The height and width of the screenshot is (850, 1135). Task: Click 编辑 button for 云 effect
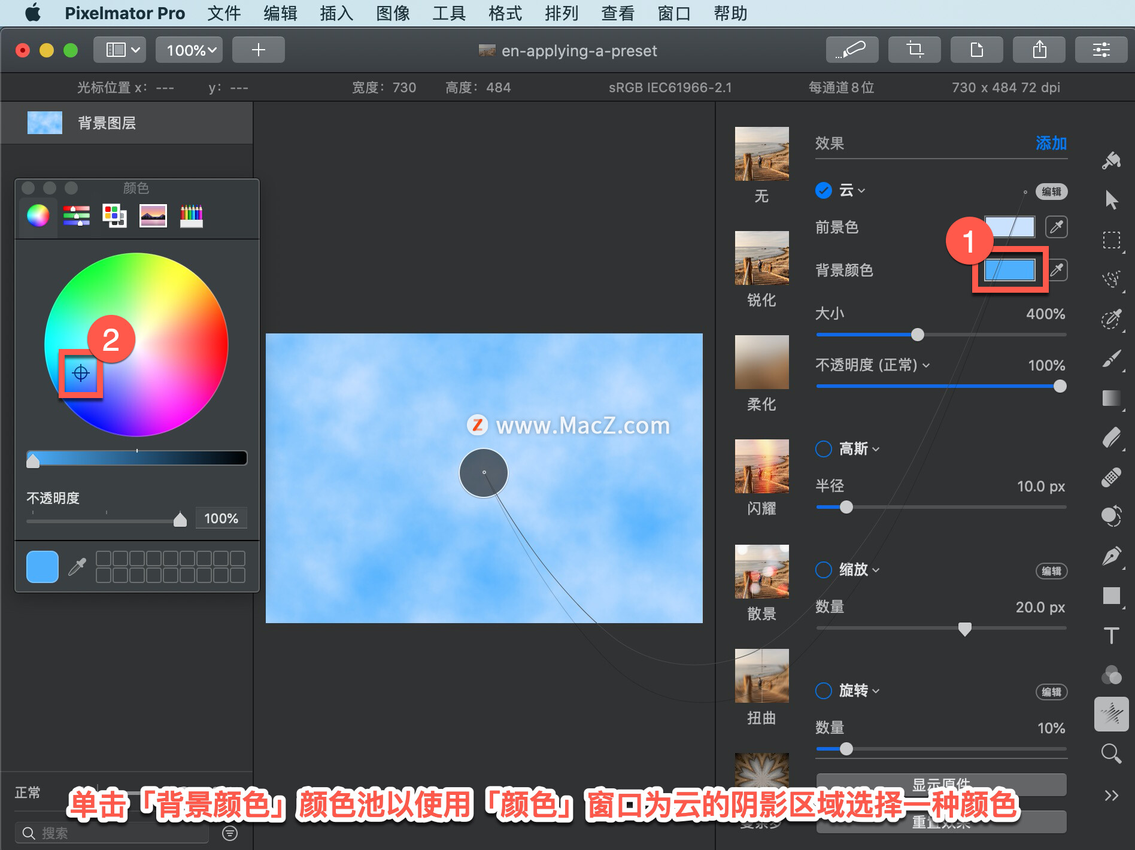pos(1051,192)
